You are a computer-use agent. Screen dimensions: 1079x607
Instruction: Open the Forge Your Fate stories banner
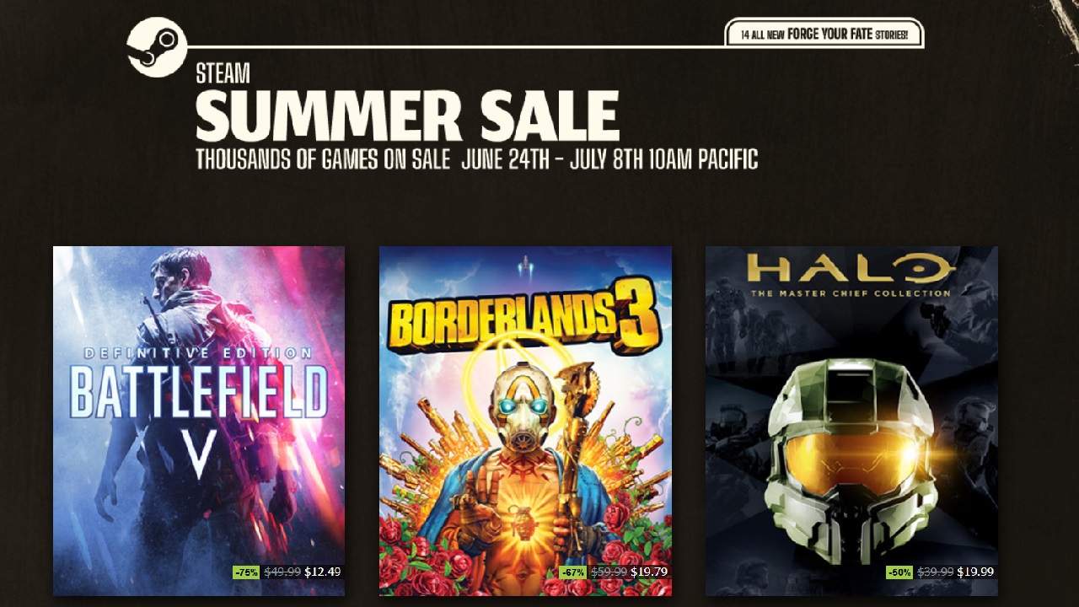824,35
